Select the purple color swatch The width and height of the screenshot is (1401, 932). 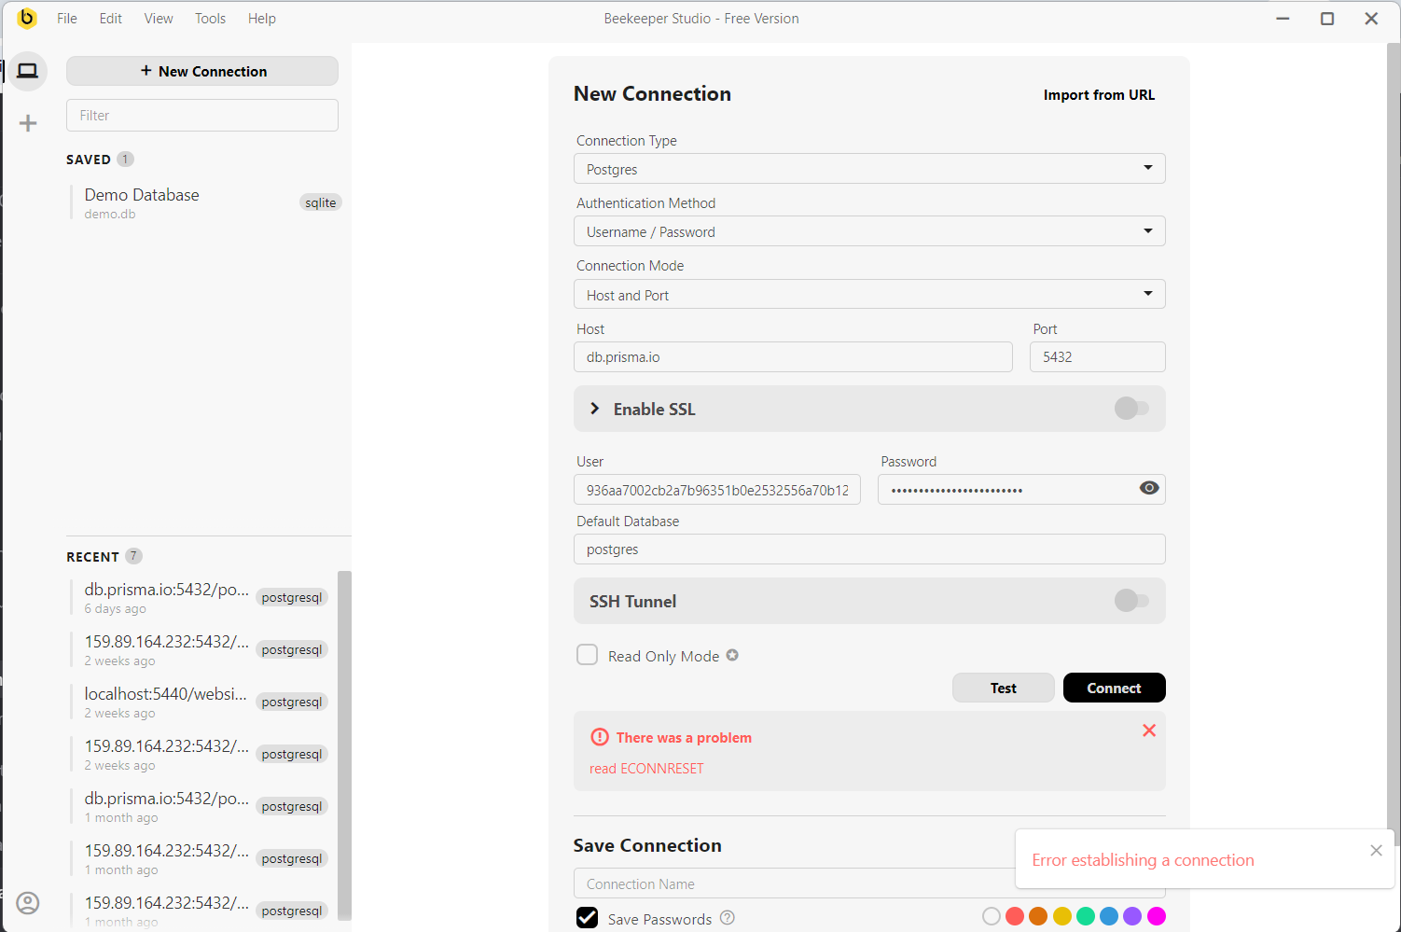pos(1132,916)
